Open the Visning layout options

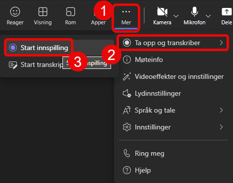click(43, 12)
